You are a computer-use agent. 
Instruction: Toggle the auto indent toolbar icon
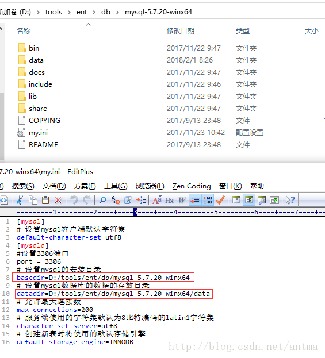[195, 200]
